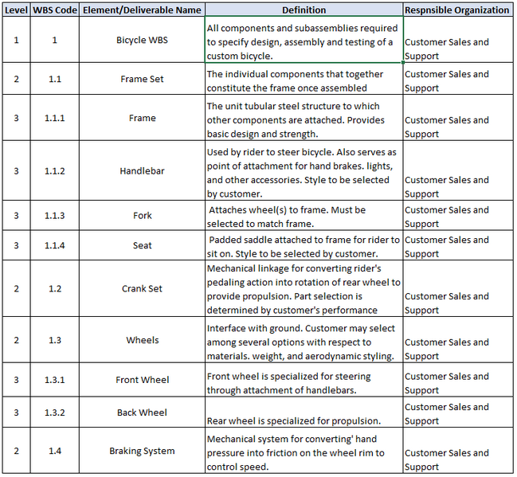Click the definition 'Front wheel is specialized for steering'
This screenshot has height=477, width=517.
304,380
